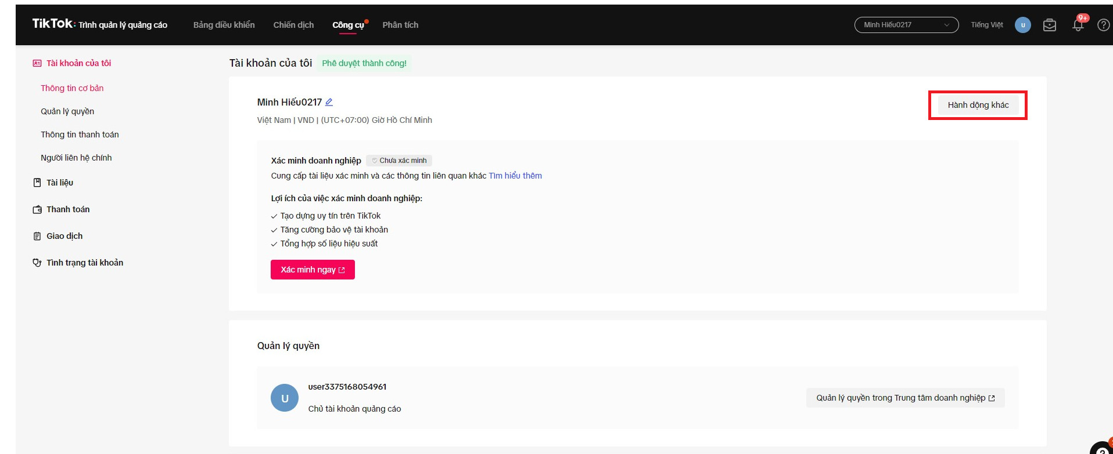
Task: Open the Bảng điều khiển tab
Action: [x=224, y=25]
